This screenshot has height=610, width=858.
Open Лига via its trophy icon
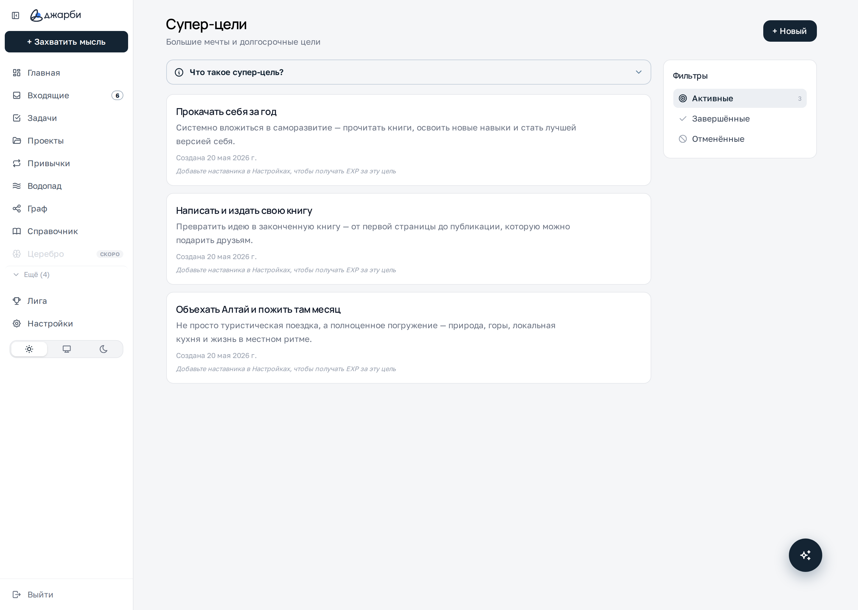point(16,301)
